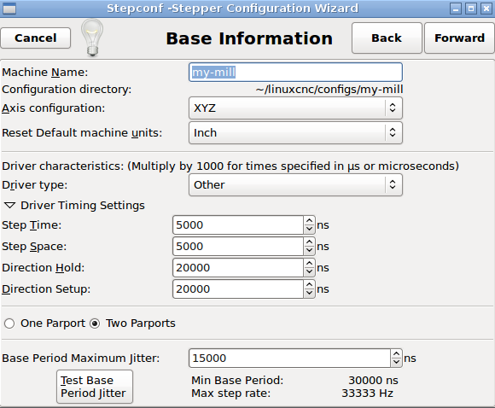
Task: Open the Driver type Other dropdown
Action: click(x=295, y=184)
